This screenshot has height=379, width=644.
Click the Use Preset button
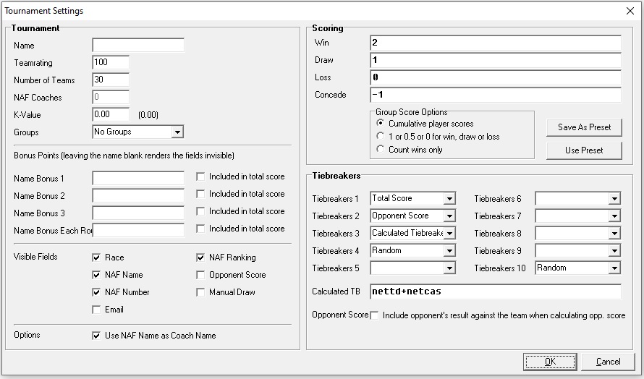pos(584,150)
